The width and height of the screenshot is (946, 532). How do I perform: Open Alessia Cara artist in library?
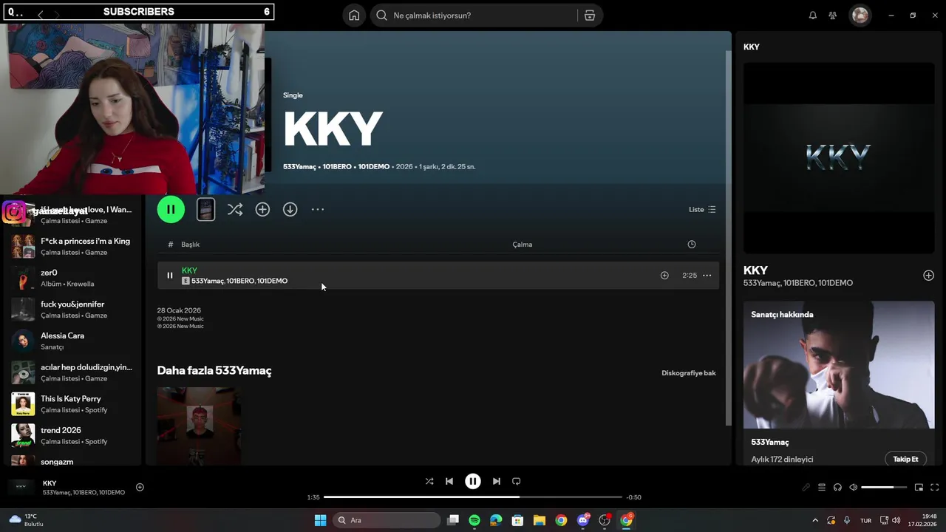72,341
